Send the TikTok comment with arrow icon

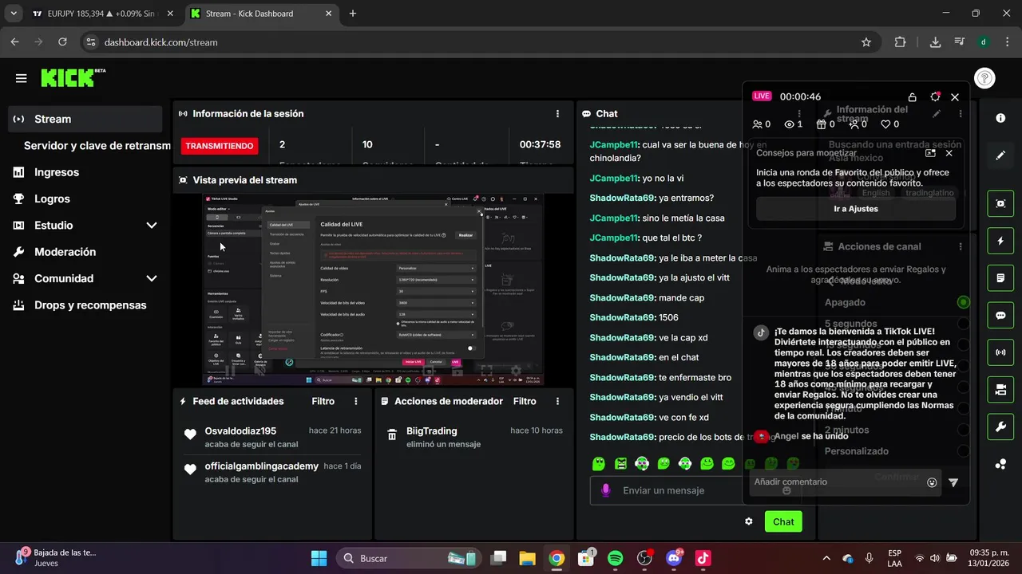(953, 482)
